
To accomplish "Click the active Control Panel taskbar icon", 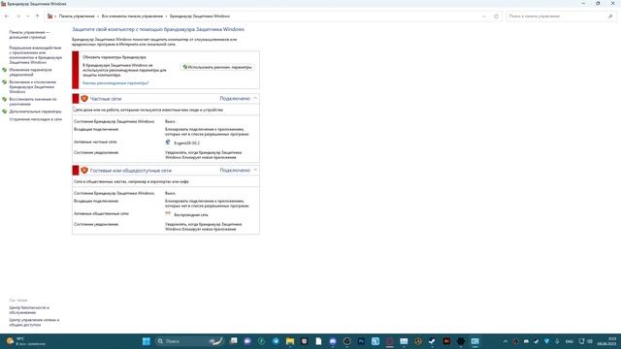I will (474, 341).
